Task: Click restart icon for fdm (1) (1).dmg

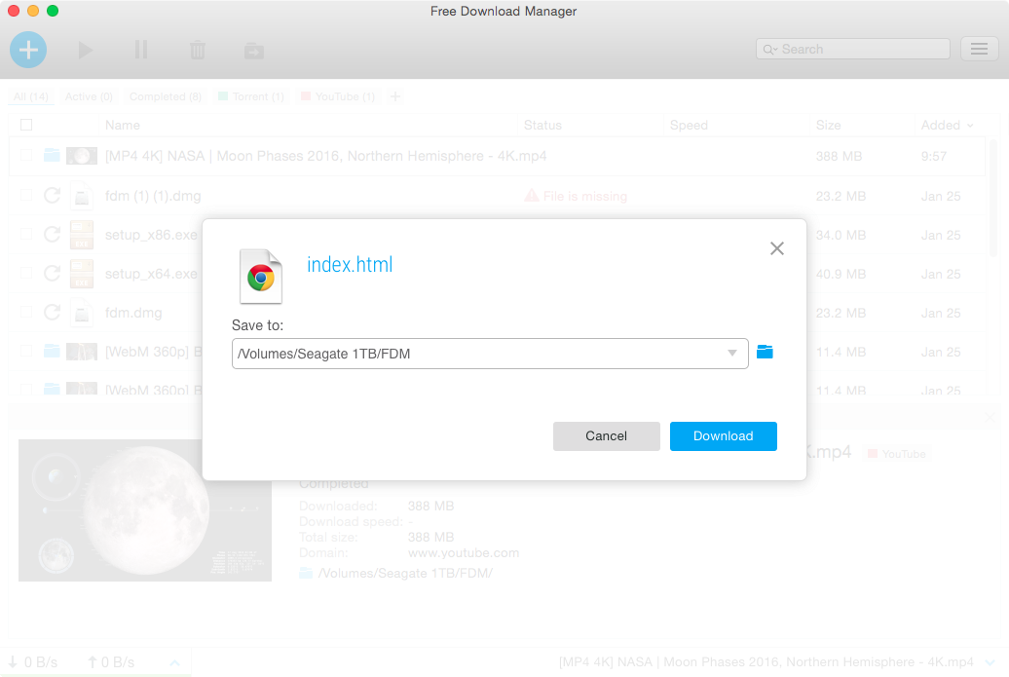Action: coord(53,196)
